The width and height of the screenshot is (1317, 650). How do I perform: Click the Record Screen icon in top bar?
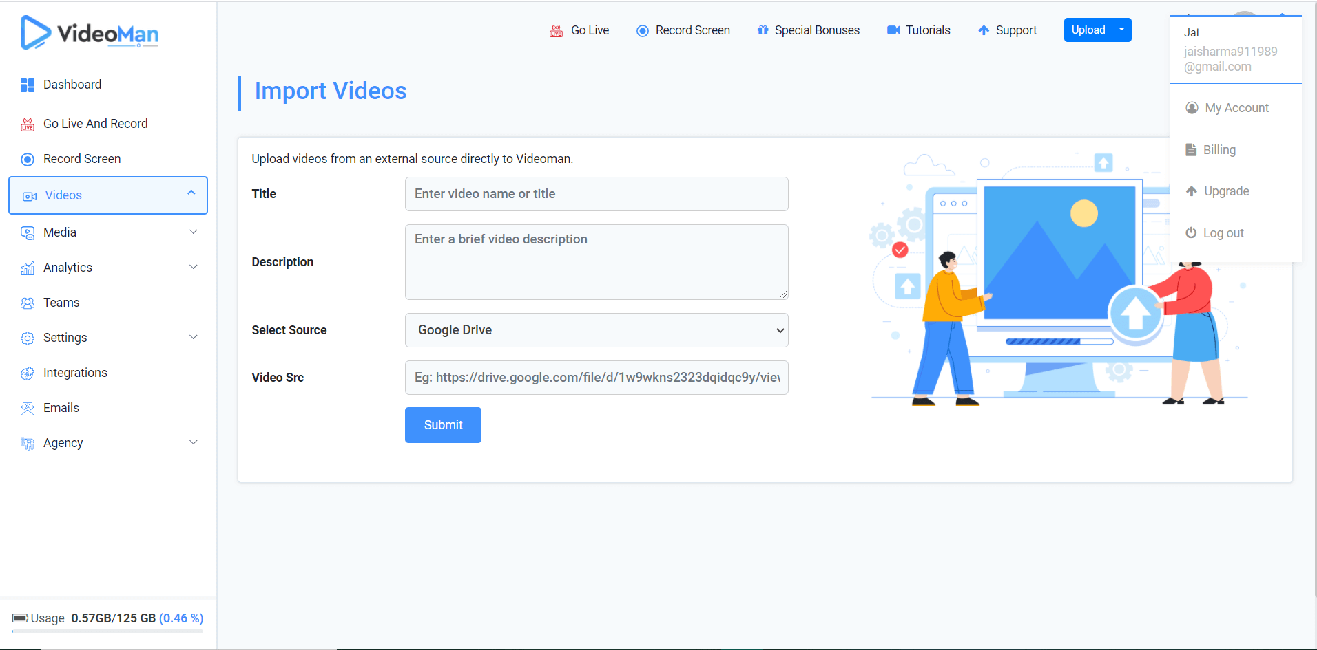pyautogui.click(x=643, y=30)
